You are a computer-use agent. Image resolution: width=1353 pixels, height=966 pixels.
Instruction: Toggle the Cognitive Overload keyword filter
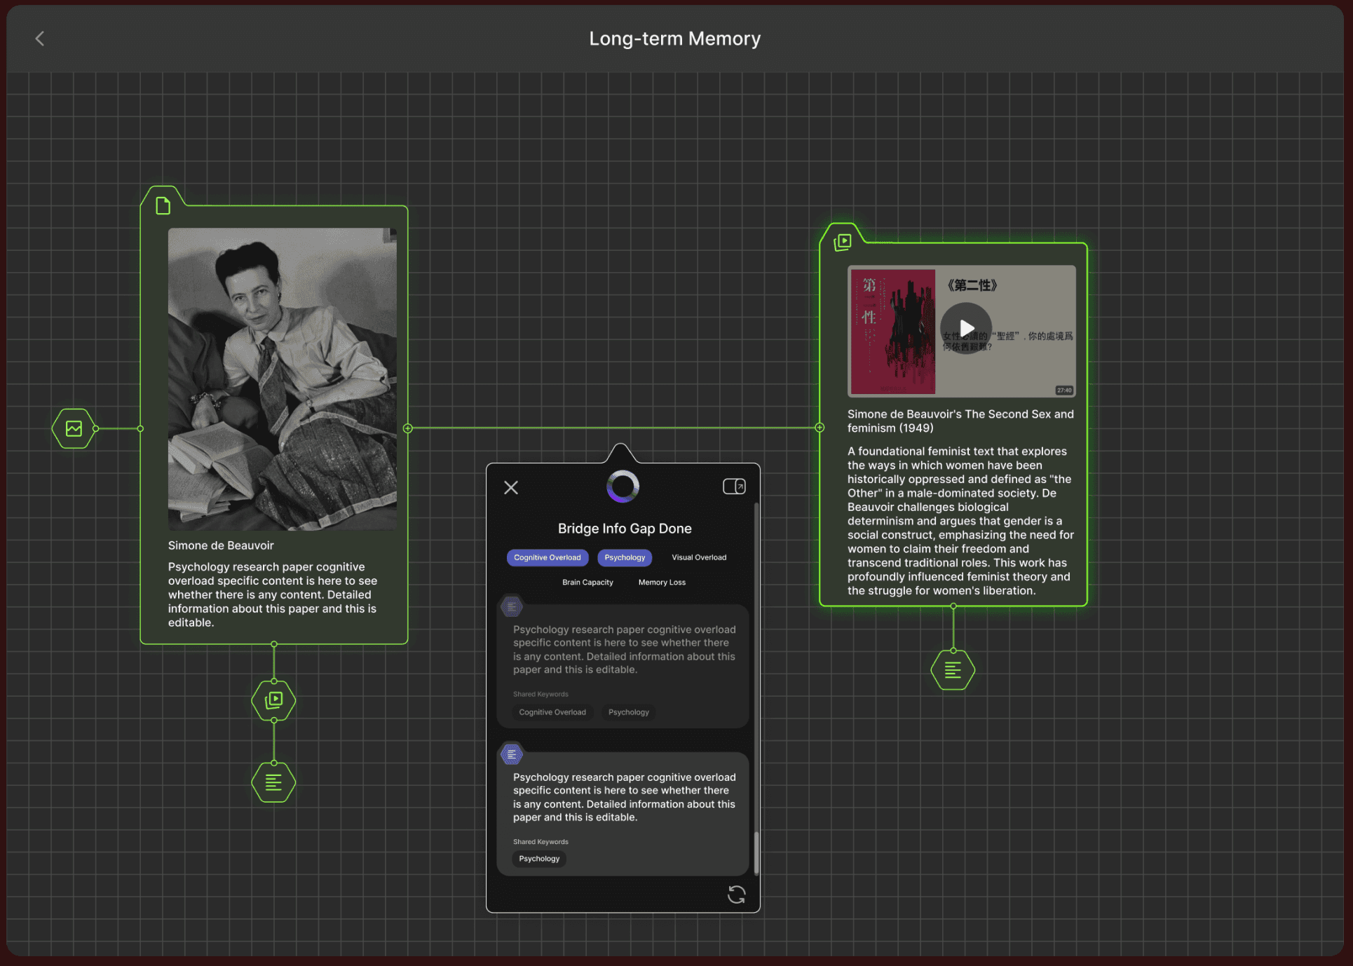tap(547, 557)
